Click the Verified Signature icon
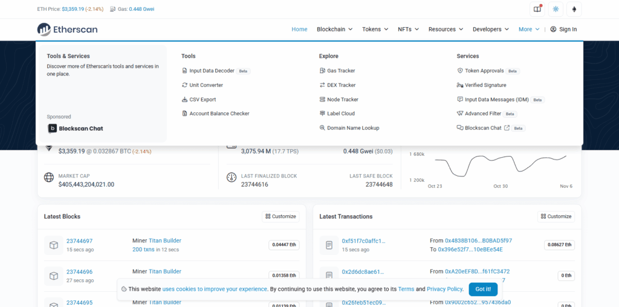Image resolution: width=619 pixels, height=307 pixels. pyautogui.click(x=460, y=85)
